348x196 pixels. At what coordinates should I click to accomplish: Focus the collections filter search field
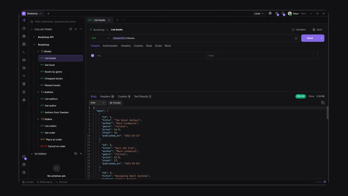[x=57, y=21]
